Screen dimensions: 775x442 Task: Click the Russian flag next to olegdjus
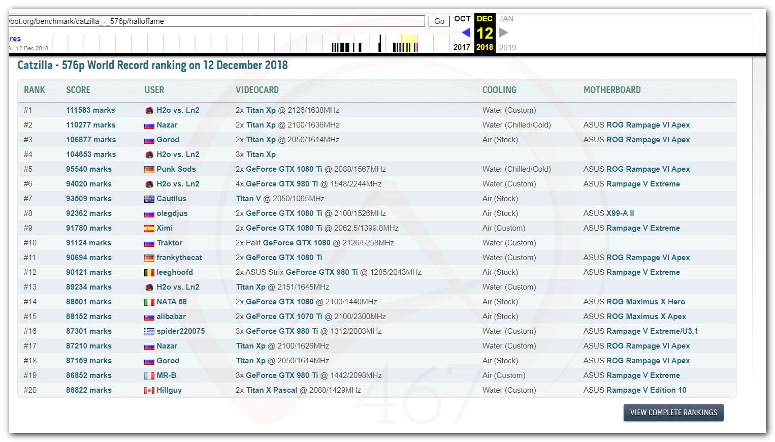149,213
